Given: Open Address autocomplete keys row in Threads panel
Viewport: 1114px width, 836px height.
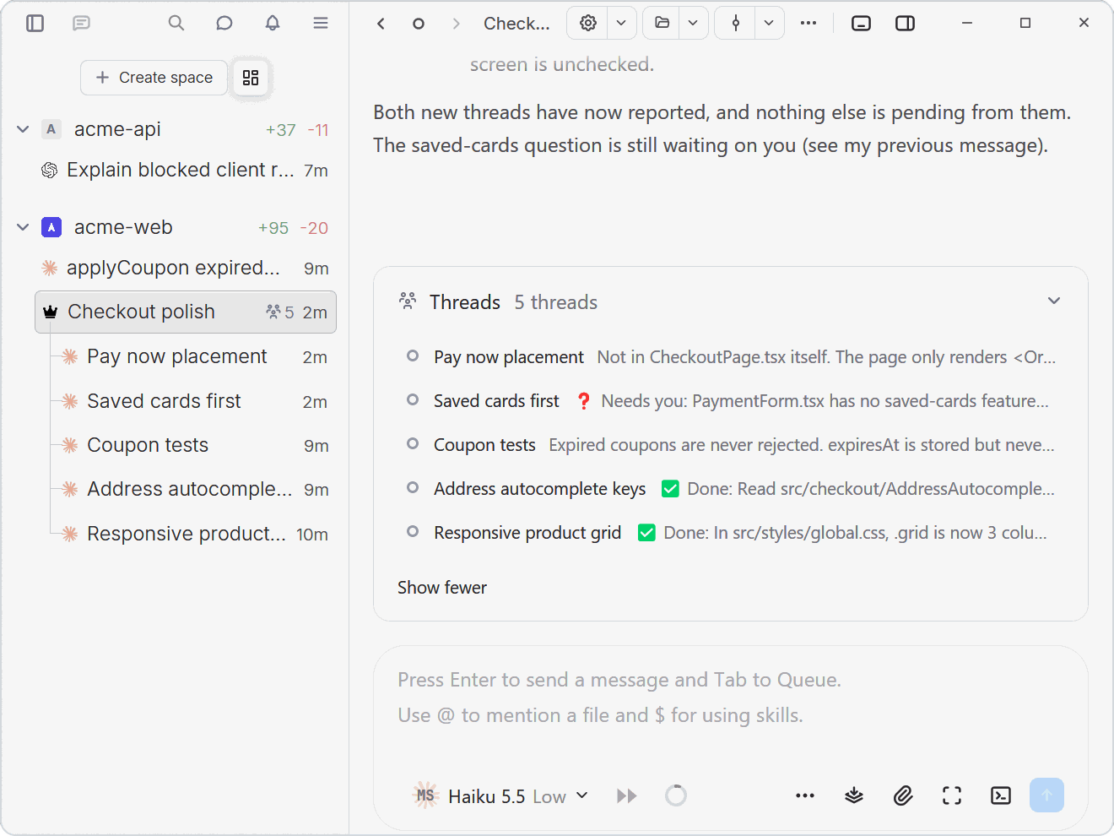Looking at the screenshot, I should tap(731, 489).
